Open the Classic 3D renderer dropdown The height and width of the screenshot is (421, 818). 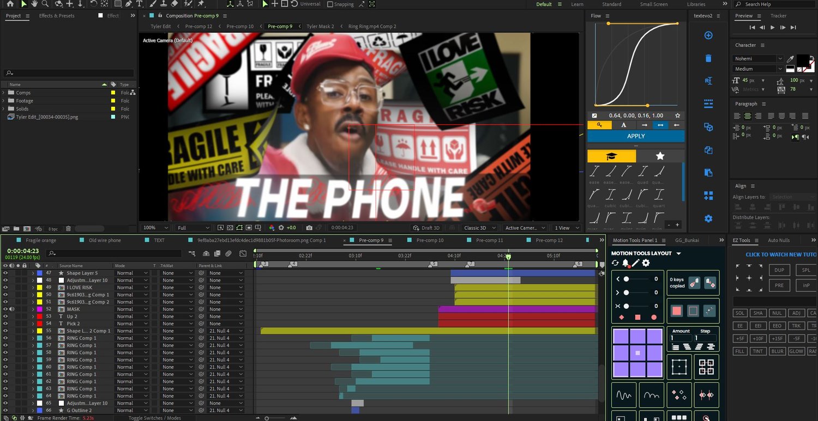[x=480, y=228]
